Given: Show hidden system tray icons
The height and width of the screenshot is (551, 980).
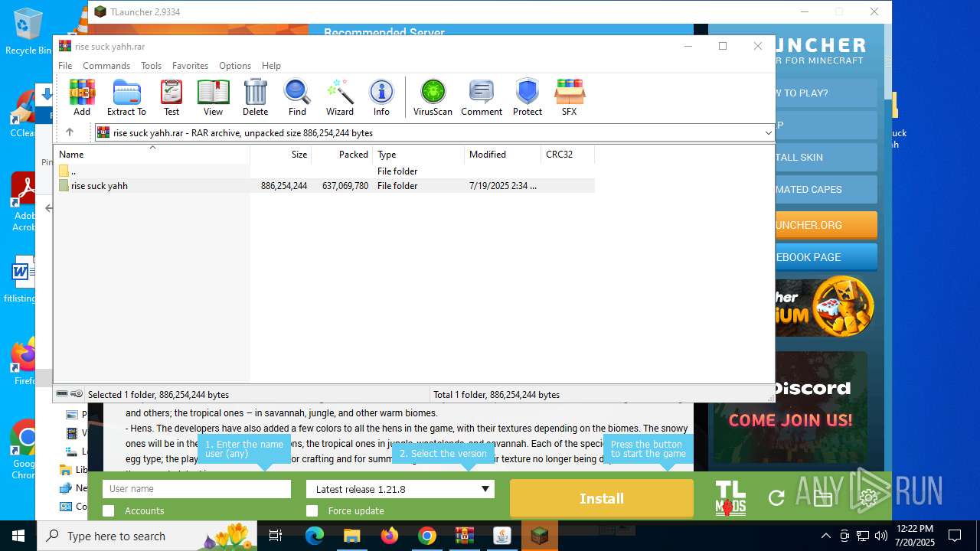Looking at the screenshot, I should click(825, 536).
